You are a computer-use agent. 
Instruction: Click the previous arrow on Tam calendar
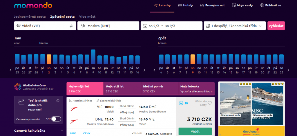pos(11,70)
